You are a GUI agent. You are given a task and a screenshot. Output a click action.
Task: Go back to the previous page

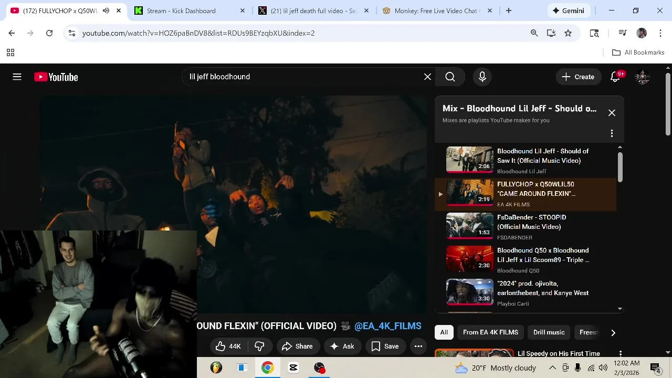(x=12, y=33)
